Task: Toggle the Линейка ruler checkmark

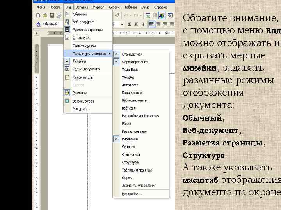Action: click(x=67, y=61)
